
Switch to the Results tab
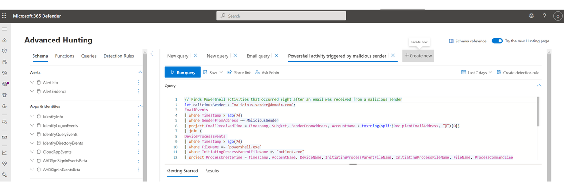[212, 171]
